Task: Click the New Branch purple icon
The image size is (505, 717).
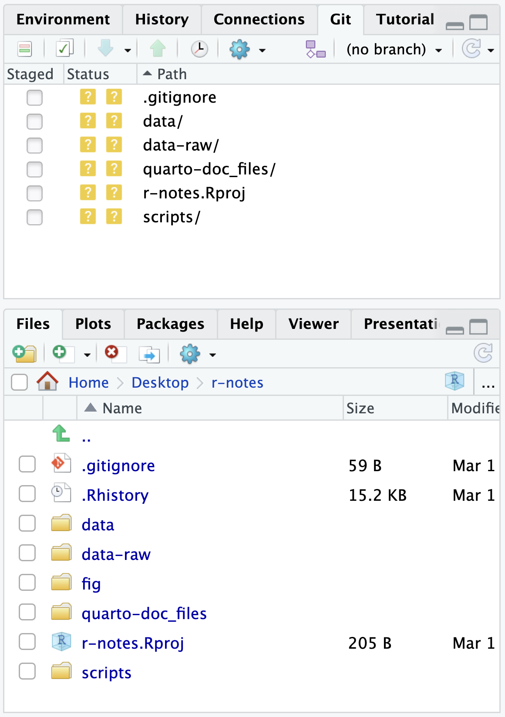Action: point(316,49)
